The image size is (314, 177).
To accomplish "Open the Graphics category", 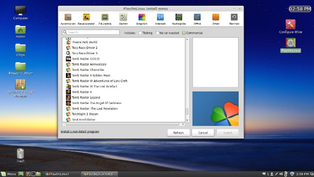I will click(x=142, y=19).
